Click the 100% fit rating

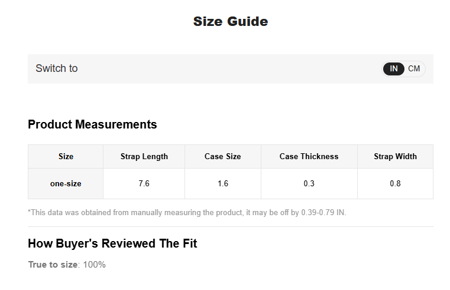pos(94,265)
